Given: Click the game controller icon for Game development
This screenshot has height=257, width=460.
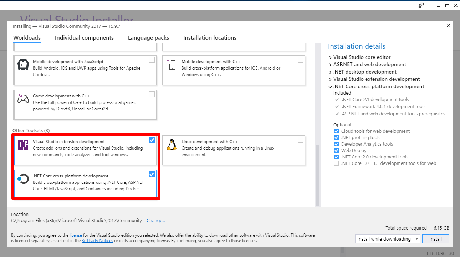Looking at the screenshot, I should [23, 99].
